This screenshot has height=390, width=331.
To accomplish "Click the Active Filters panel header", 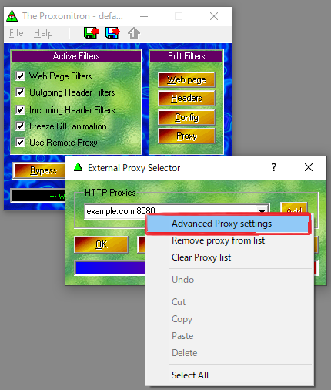I will (x=76, y=56).
